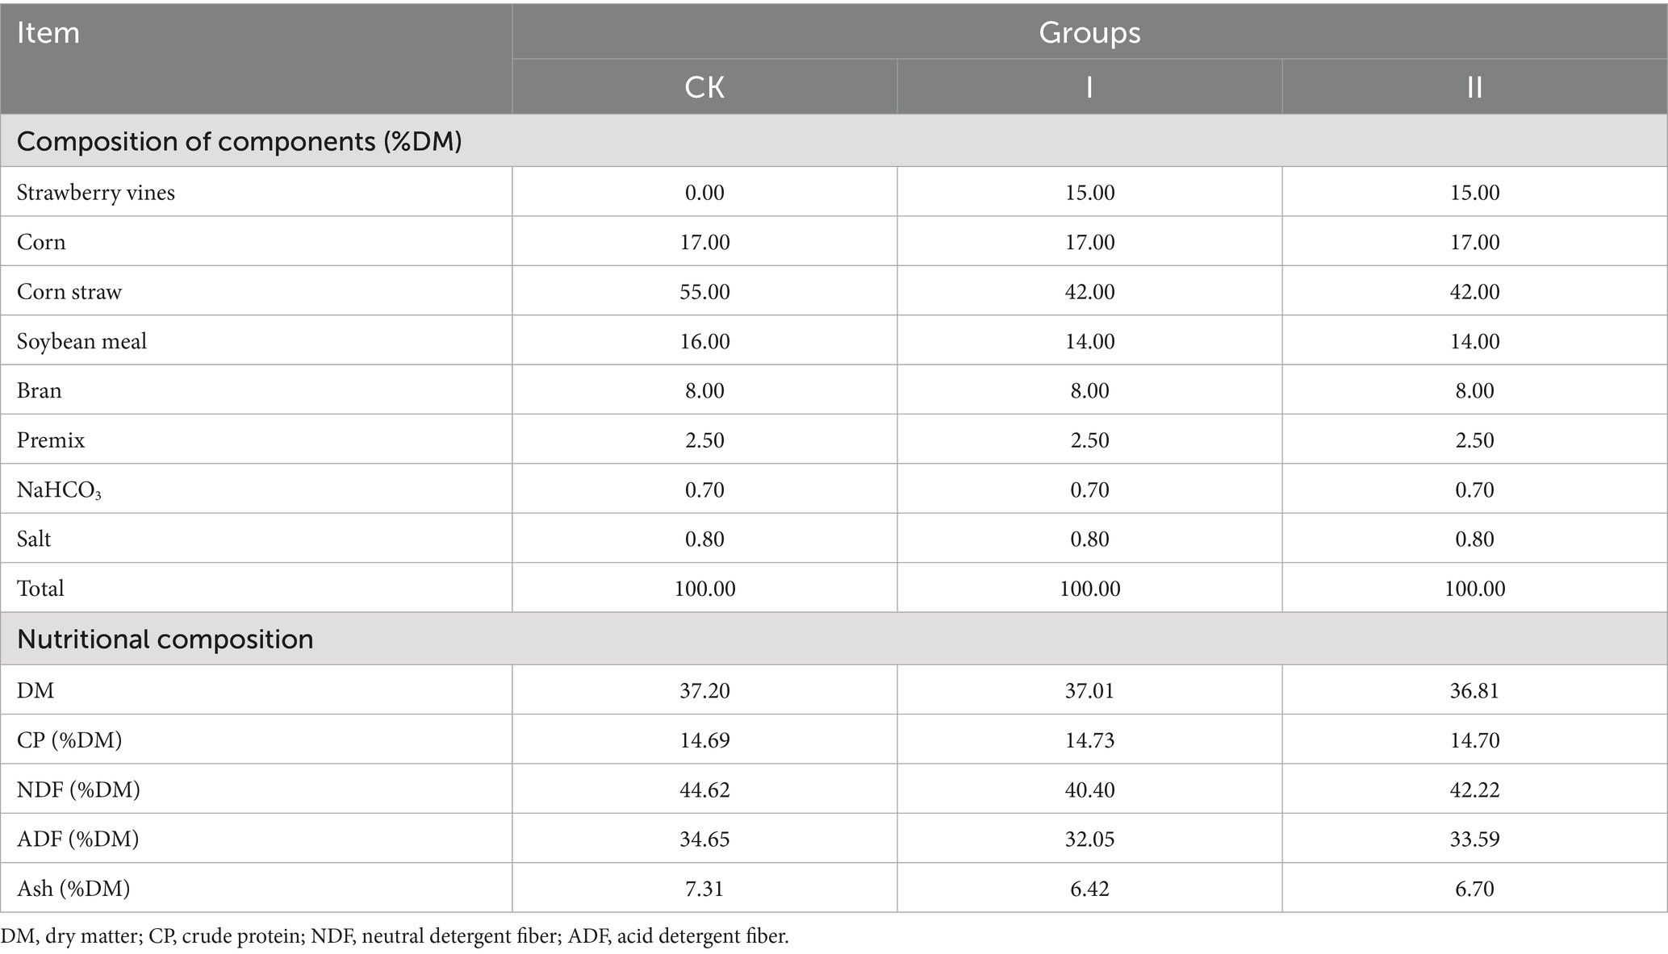Click the abbreviations footnote below the table
This screenshot has height=954, width=1668.
click(395, 936)
